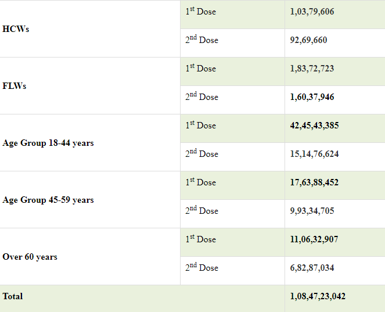385x312 pixels.
Task: Click the value 15,14,76,624
Action: coord(314,154)
